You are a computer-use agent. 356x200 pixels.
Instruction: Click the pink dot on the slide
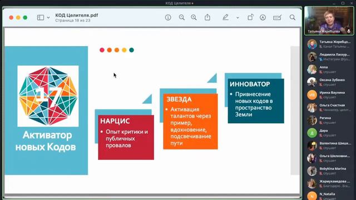point(102,50)
